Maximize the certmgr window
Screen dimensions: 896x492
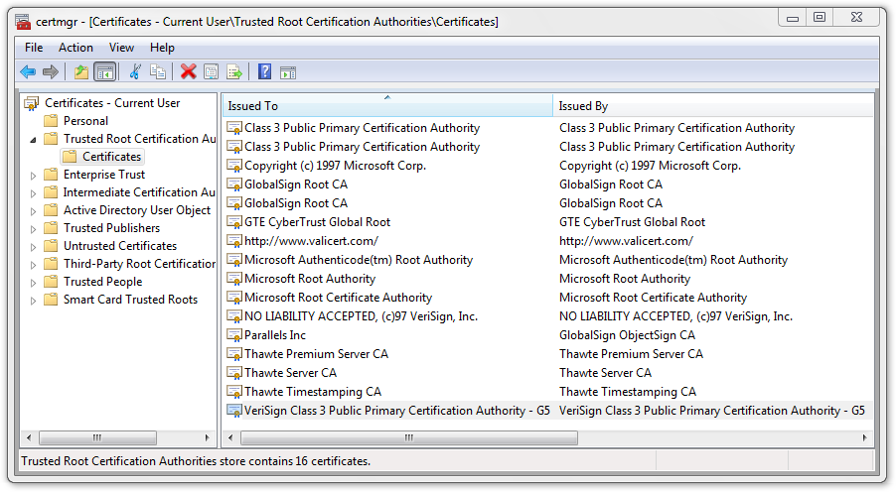click(x=820, y=17)
